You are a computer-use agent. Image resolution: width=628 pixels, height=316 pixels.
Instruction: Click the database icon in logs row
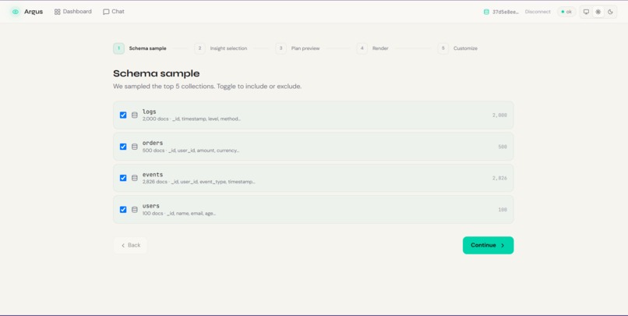tap(135, 115)
